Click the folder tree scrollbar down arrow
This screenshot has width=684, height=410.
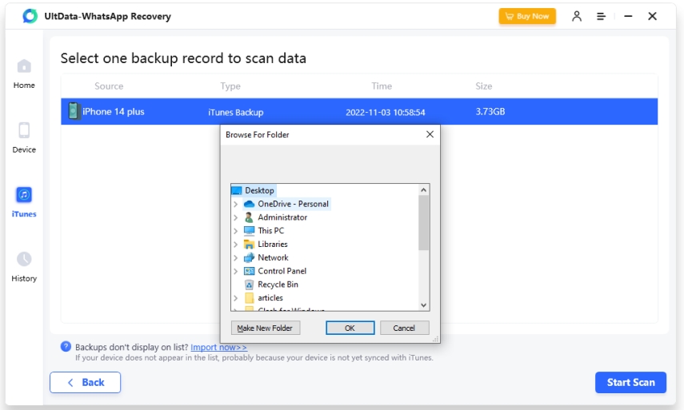pos(423,305)
